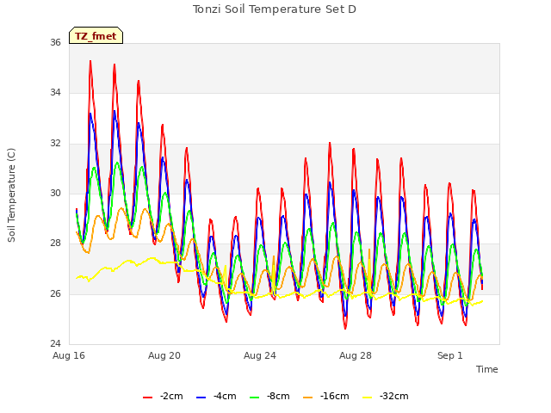Toggle the -2cm legend entry
This screenshot has width=551, height=413.
tap(163, 396)
